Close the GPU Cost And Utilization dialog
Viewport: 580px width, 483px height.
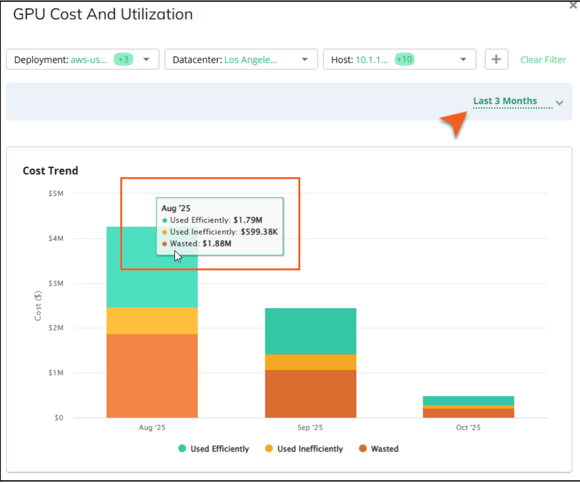[x=573, y=6]
